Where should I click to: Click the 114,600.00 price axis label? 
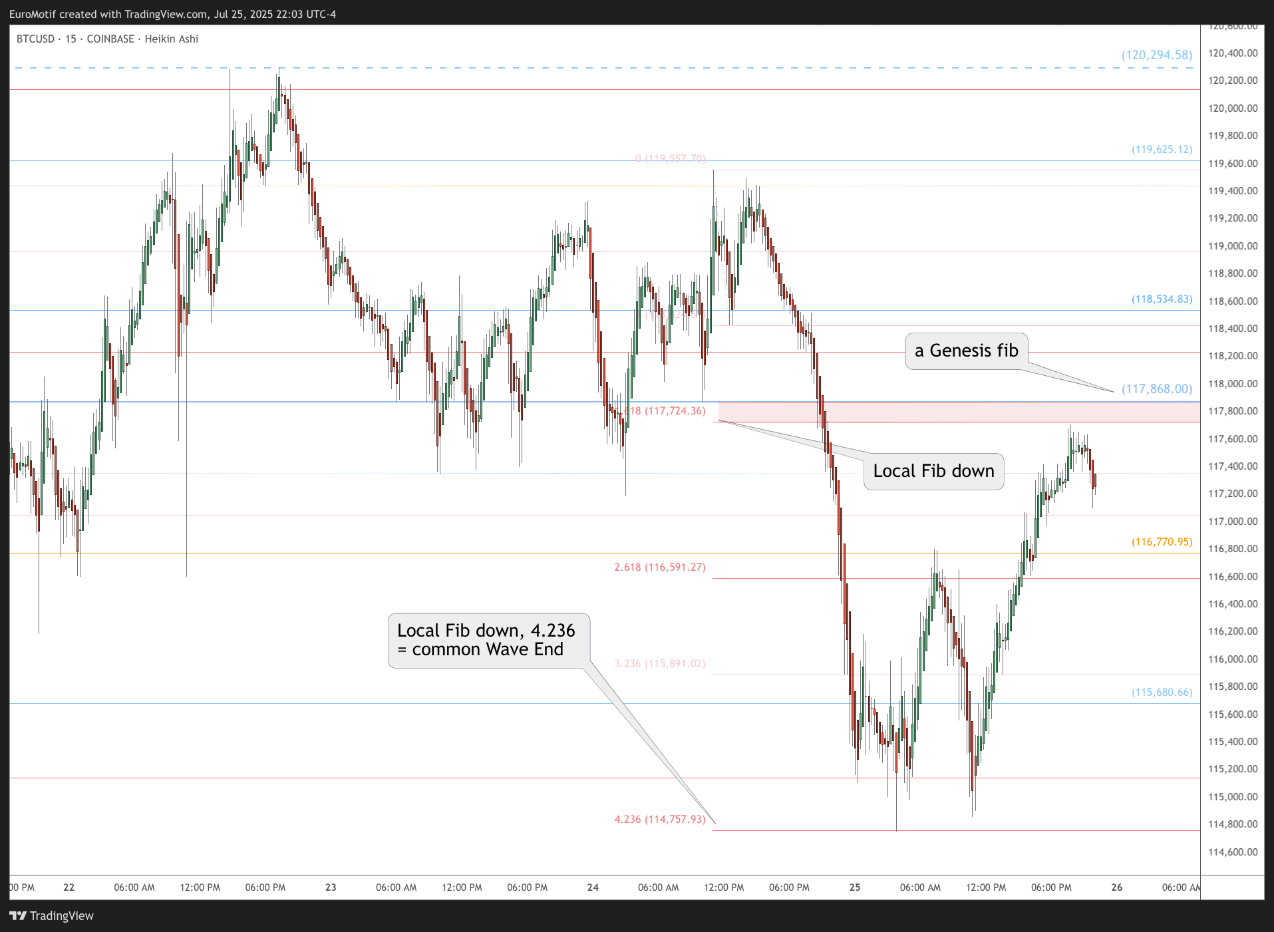tap(1233, 852)
